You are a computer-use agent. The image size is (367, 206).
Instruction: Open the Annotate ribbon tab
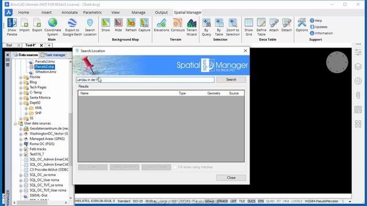(x=69, y=13)
